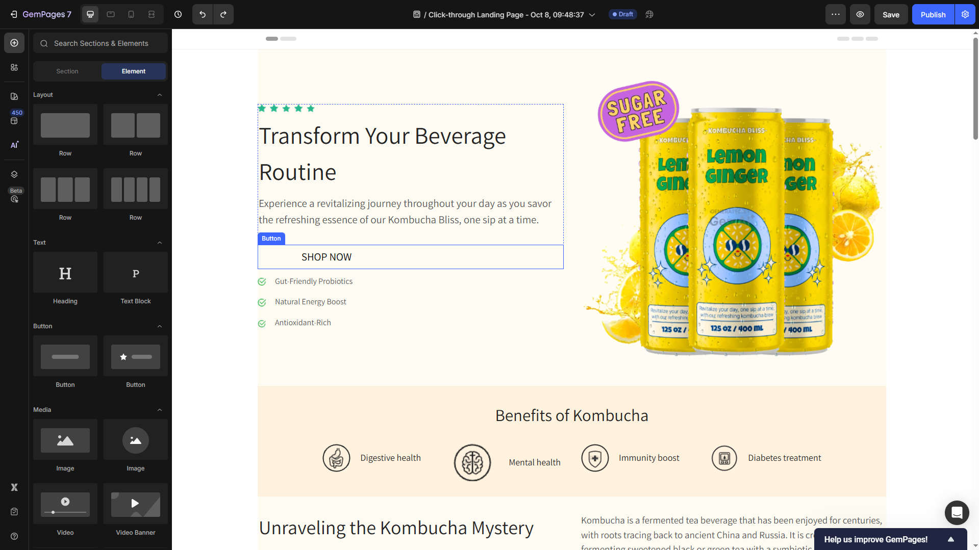Open the page title dropdown
Viewport: 979px width, 550px height.
[x=592, y=15]
